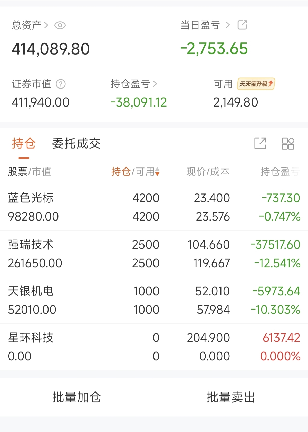Expand 持仓盈亏 details chevron
The width and height of the screenshot is (308, 432).
coord(155,84)
